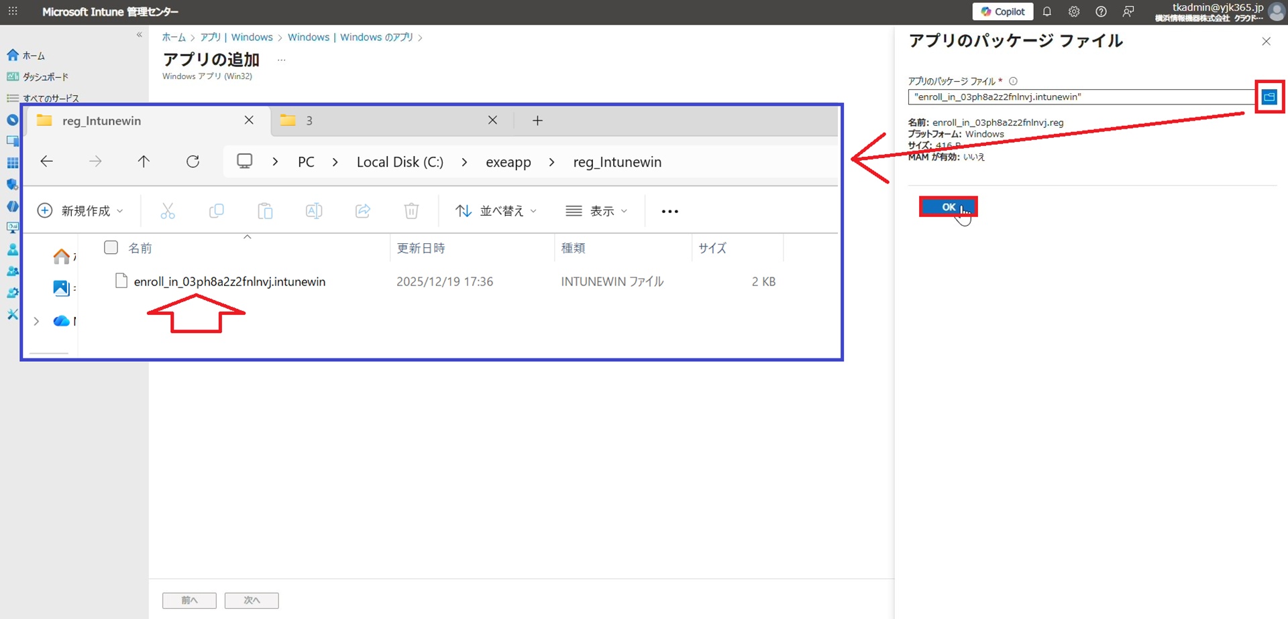Screen dimensions: 1288x619
Task: Select the enroll_in_03ph8a2z2fnlnvj.intunewin file
Action: 229,282
